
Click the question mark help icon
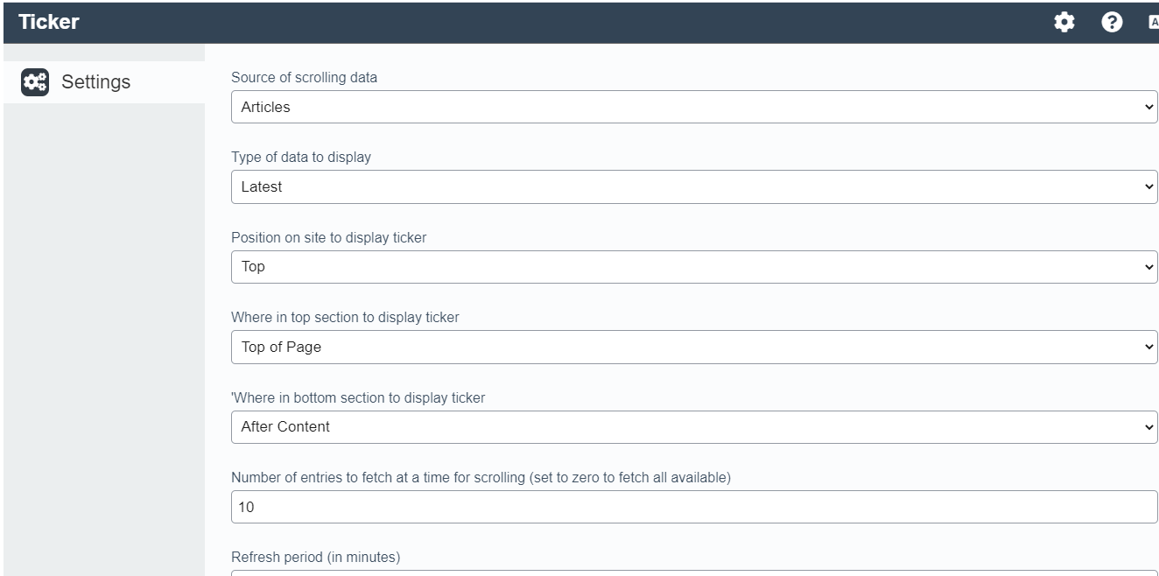(1112, 23)
